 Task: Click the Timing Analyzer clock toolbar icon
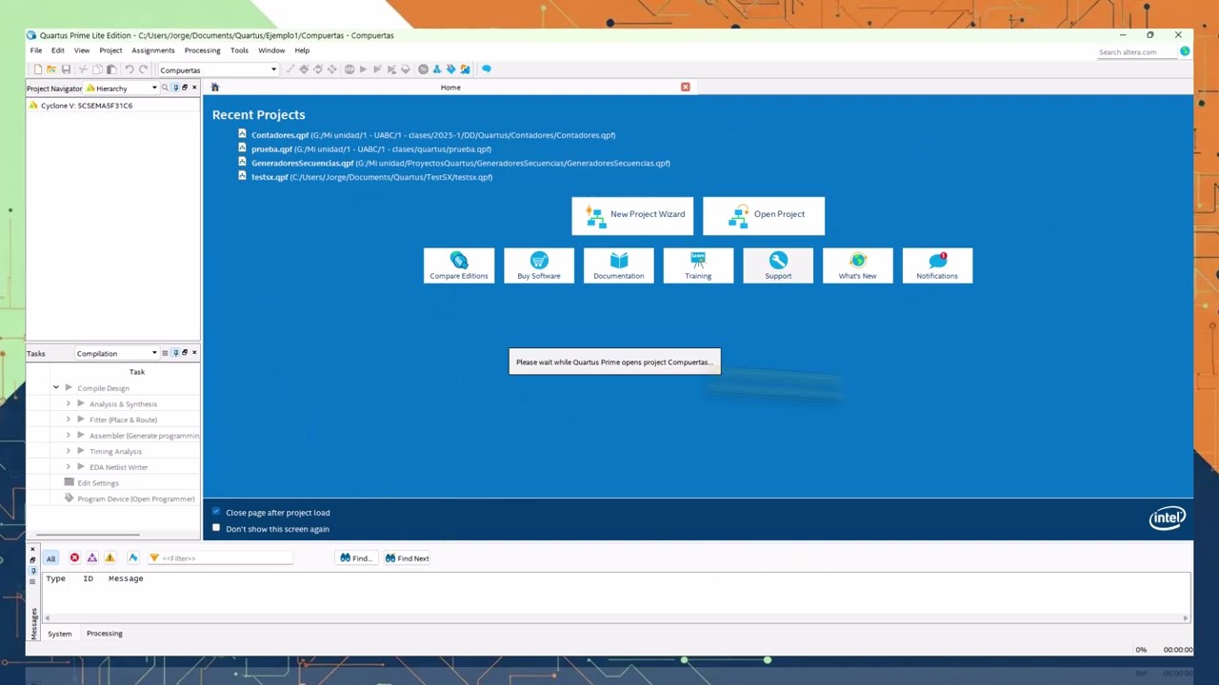coord(423,69)
